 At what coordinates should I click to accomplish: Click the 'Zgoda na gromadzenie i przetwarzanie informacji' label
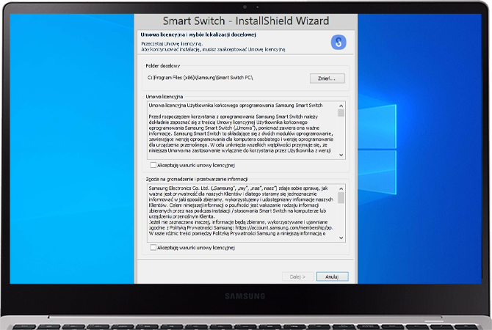point(197,179)
